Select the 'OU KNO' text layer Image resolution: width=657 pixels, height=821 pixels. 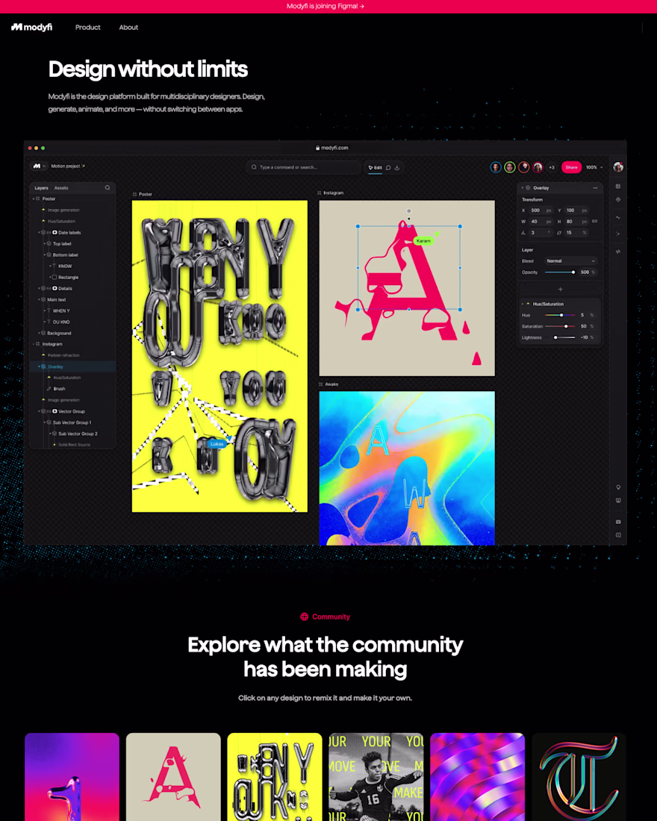click(x=60, y=322)
